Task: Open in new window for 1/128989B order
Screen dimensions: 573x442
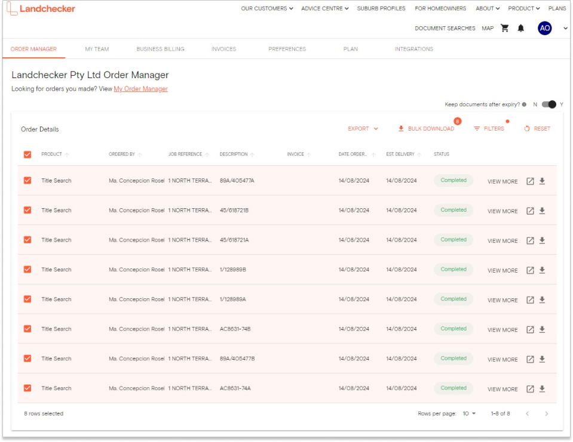Action: [x=530, y=270]
